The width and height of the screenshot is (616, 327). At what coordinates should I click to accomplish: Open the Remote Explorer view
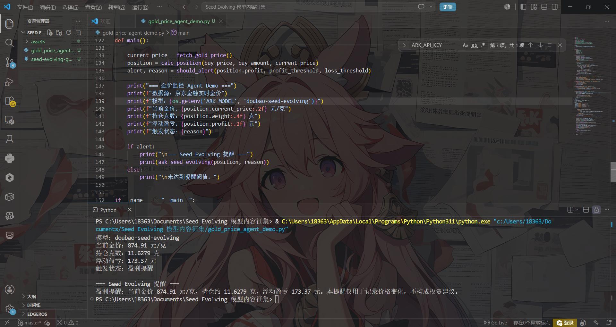tap(9, 120)
